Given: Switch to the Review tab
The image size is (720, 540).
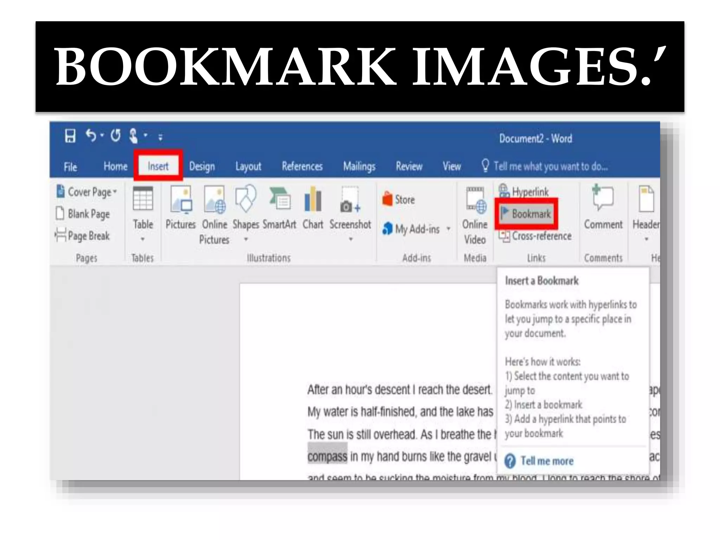Looking at the screenshot, I should 409,166.
